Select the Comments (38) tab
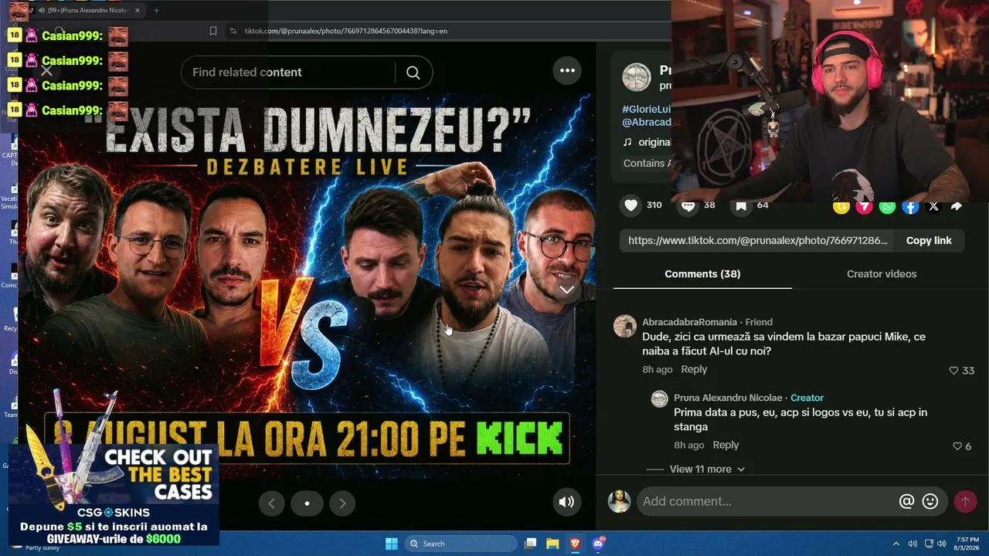 pos(702,274)
